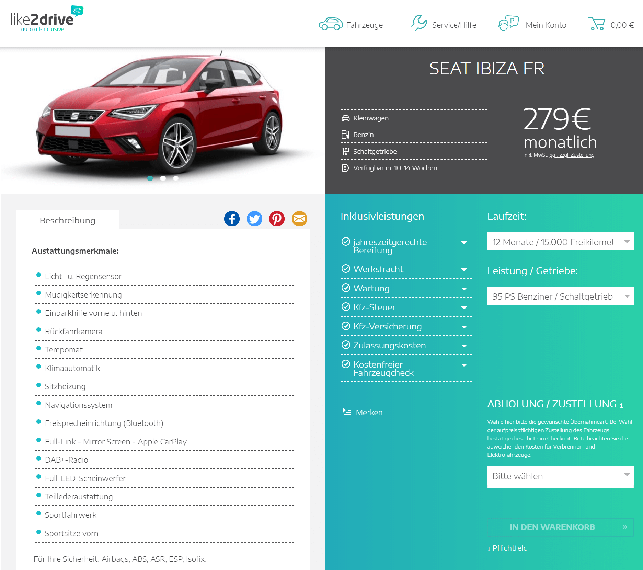Open the Service/Hilfe menu
Screen dimensions: 643x570
click(454, 25)
